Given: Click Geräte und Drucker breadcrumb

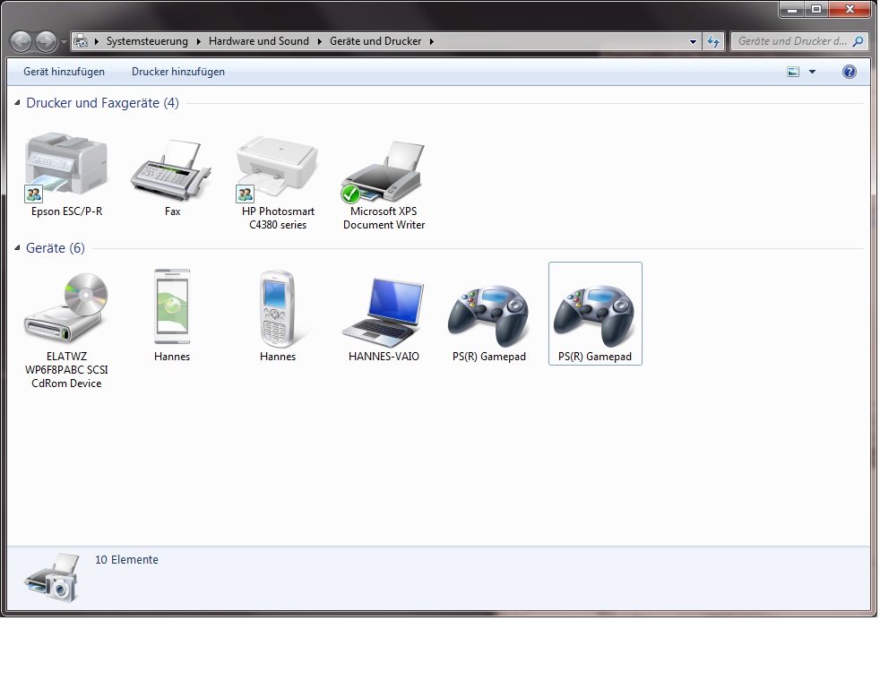Looking at the screenshot, I should click(x=375, y=41).
